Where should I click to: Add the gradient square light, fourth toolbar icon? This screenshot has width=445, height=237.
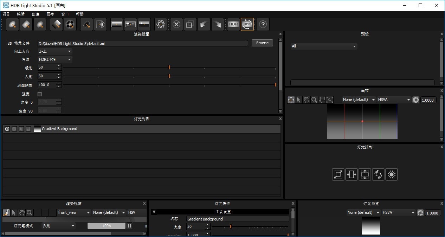pyautogui.click(x=56, y=25)
